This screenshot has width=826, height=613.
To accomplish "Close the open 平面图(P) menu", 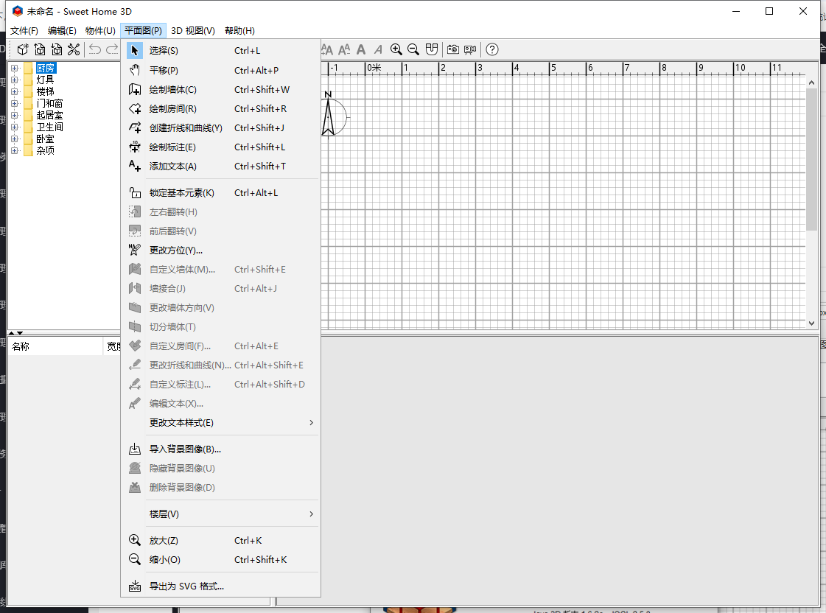I will click(x=143, y=30).
